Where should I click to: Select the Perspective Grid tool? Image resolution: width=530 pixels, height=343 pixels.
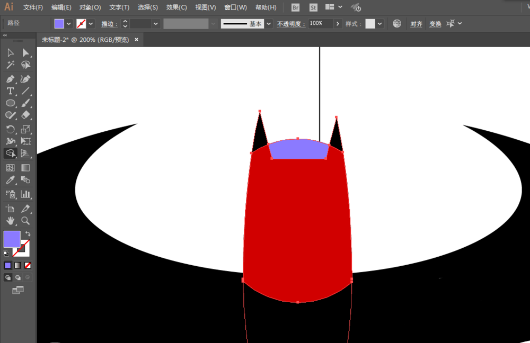[25, 154]
